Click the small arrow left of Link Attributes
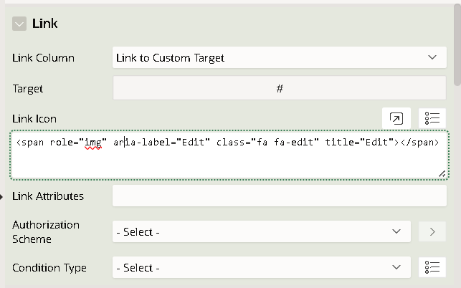The height and width of the screenshot is (288, 461). point(1,196)
